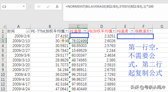Click cell value 98.40449
The image size is (168, 92).
(x=78, y=89)
